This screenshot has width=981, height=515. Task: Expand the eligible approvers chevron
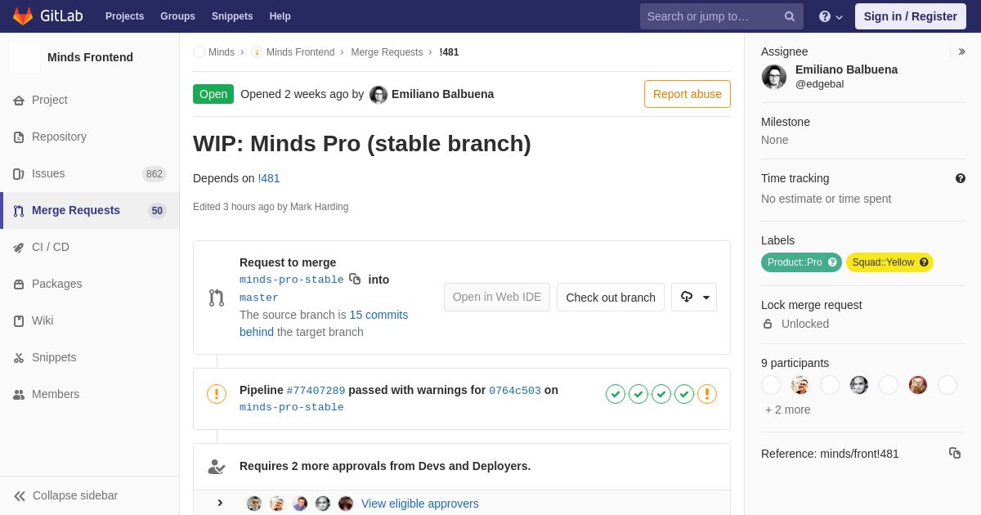point(220,503)
